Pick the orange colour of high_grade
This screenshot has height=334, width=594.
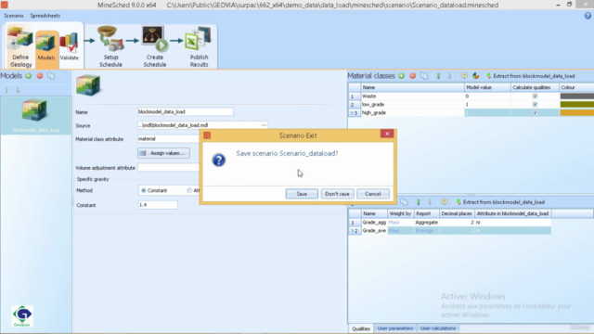click(x=576, y=113)
